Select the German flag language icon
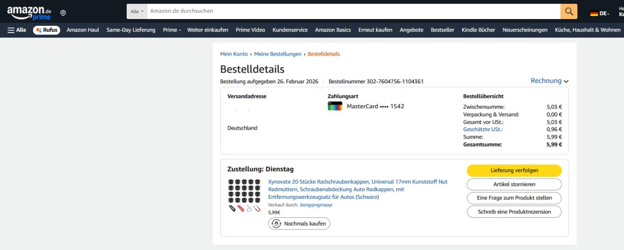Screen dimensions: 624x250 tap(594, 13)
